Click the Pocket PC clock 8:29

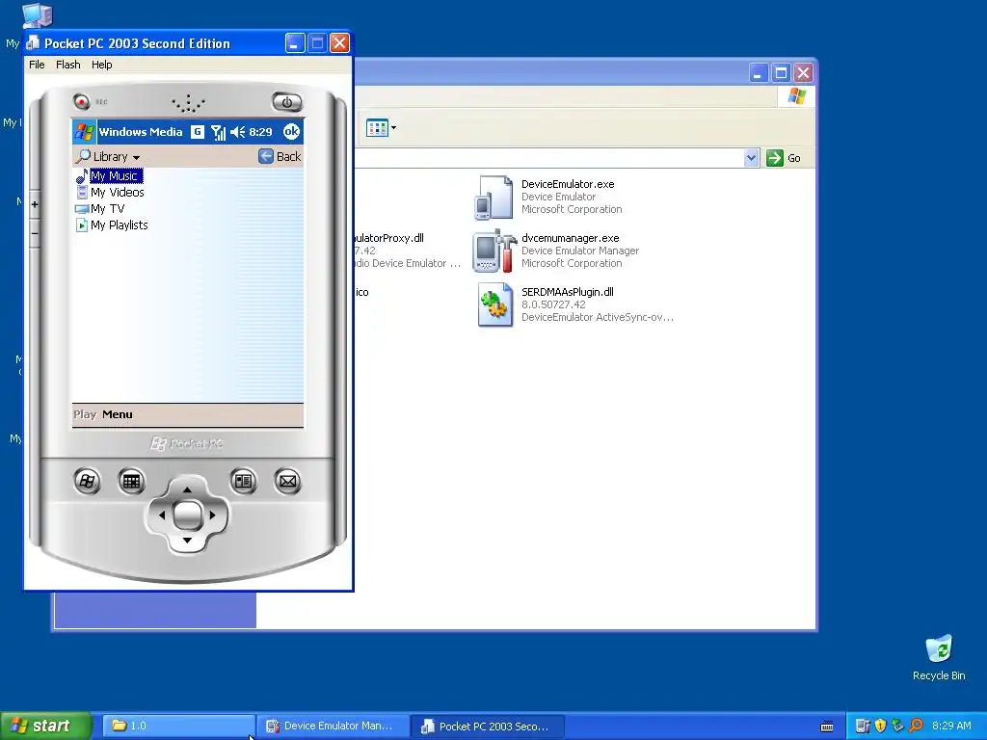(260, 132)
